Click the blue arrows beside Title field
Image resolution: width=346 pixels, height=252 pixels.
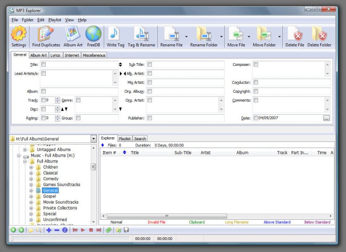point(120,64)
